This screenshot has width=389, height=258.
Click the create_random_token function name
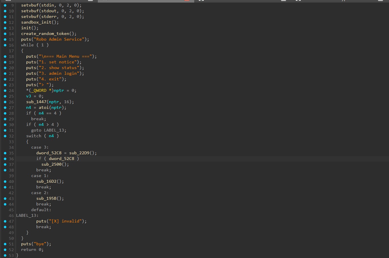point(45,34)
